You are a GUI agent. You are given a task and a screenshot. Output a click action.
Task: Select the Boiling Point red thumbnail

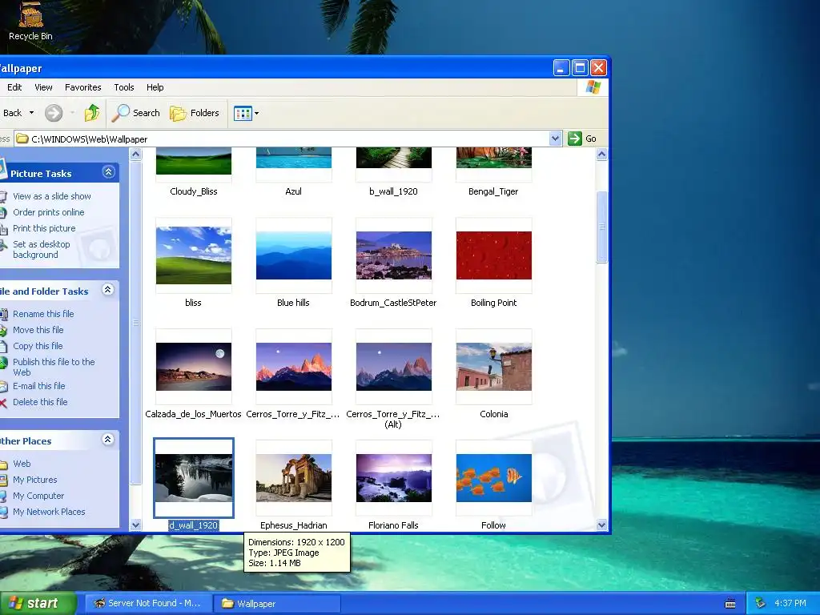pyautogui.click(x=493, y=255)
